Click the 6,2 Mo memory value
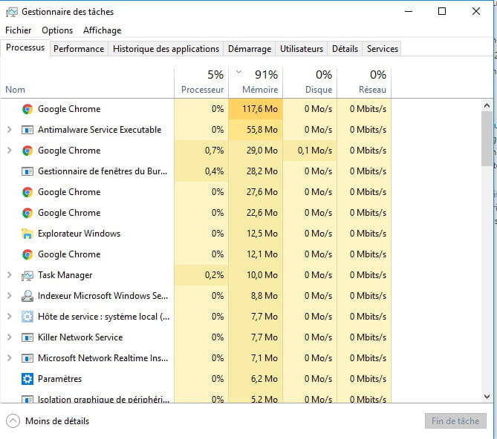The width and height of the screenshot is (497, 439). click(264, 379)
